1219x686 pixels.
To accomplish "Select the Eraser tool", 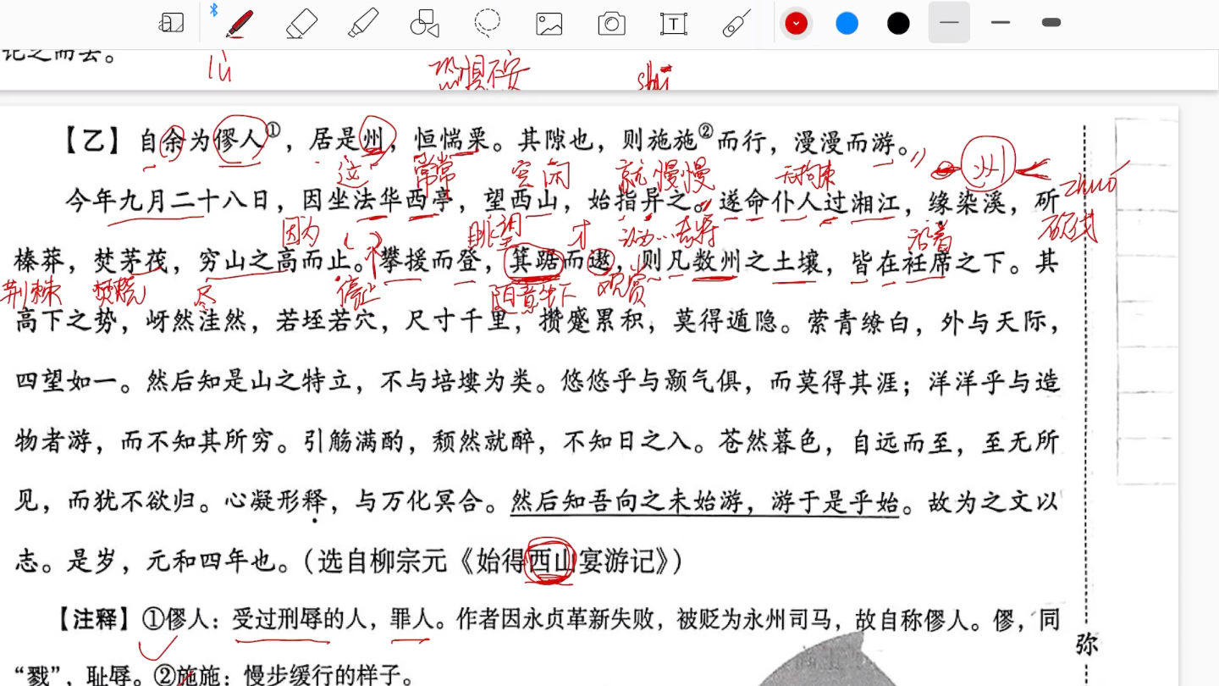I will click(301, 23).
